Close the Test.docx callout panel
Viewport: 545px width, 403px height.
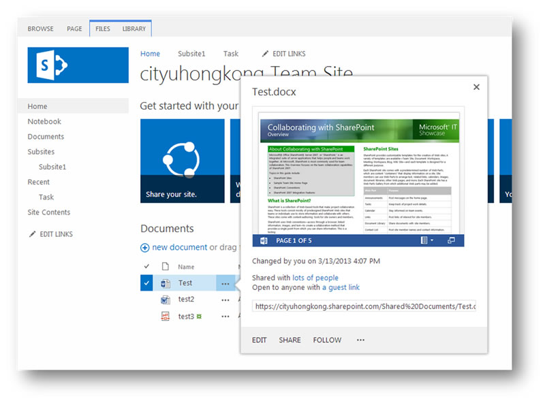[x=476, y=87]
